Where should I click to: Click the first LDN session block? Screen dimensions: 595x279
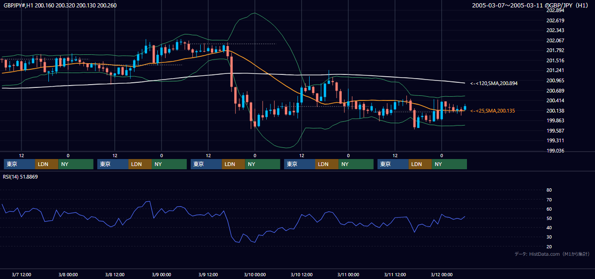47,164
